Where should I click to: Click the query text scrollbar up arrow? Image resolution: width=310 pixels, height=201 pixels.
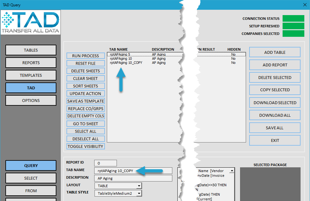tap(232, 170)
